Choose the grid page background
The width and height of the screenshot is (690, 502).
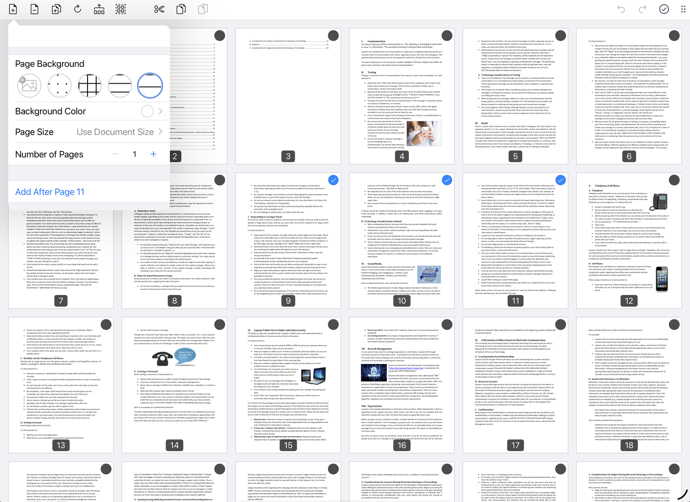[90, 85]
